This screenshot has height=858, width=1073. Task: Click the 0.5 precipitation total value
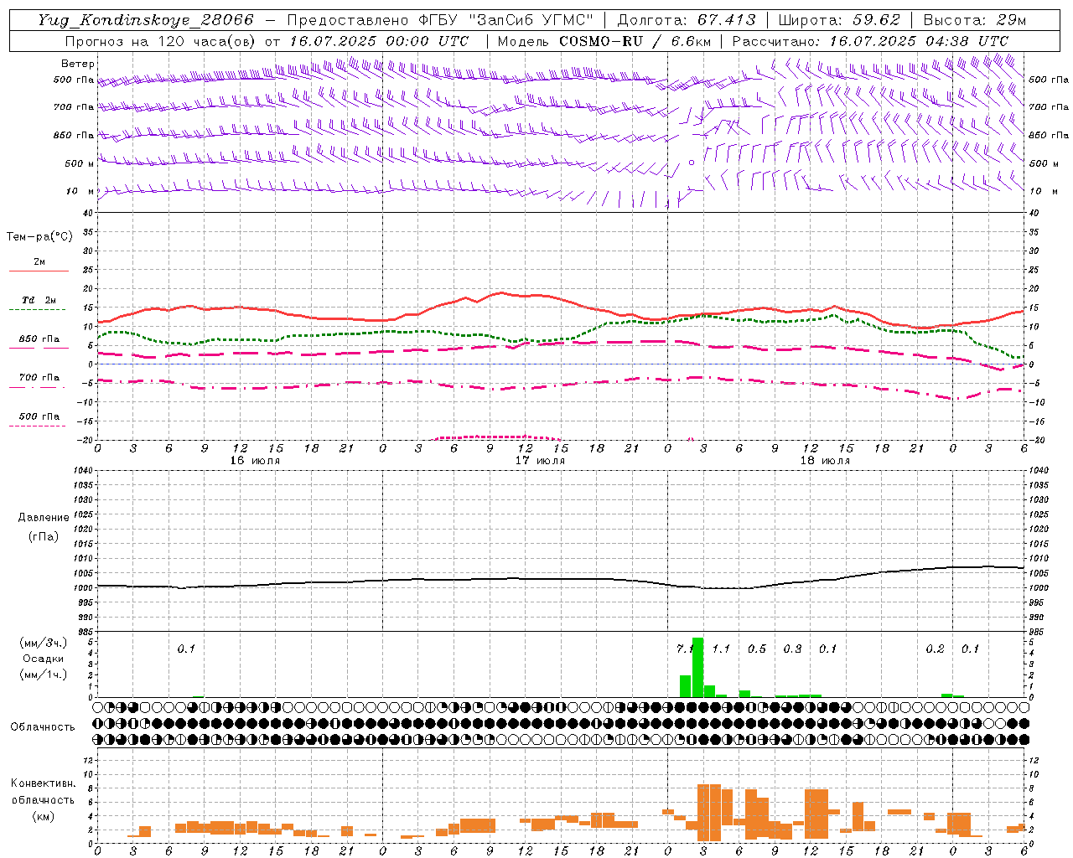(757, 649)
